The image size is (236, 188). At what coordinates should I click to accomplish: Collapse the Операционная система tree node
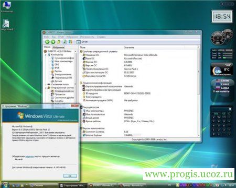(x=46, y=88)
